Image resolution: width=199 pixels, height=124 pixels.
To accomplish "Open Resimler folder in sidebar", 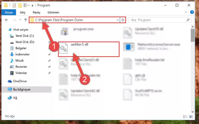I will [19, 67].
